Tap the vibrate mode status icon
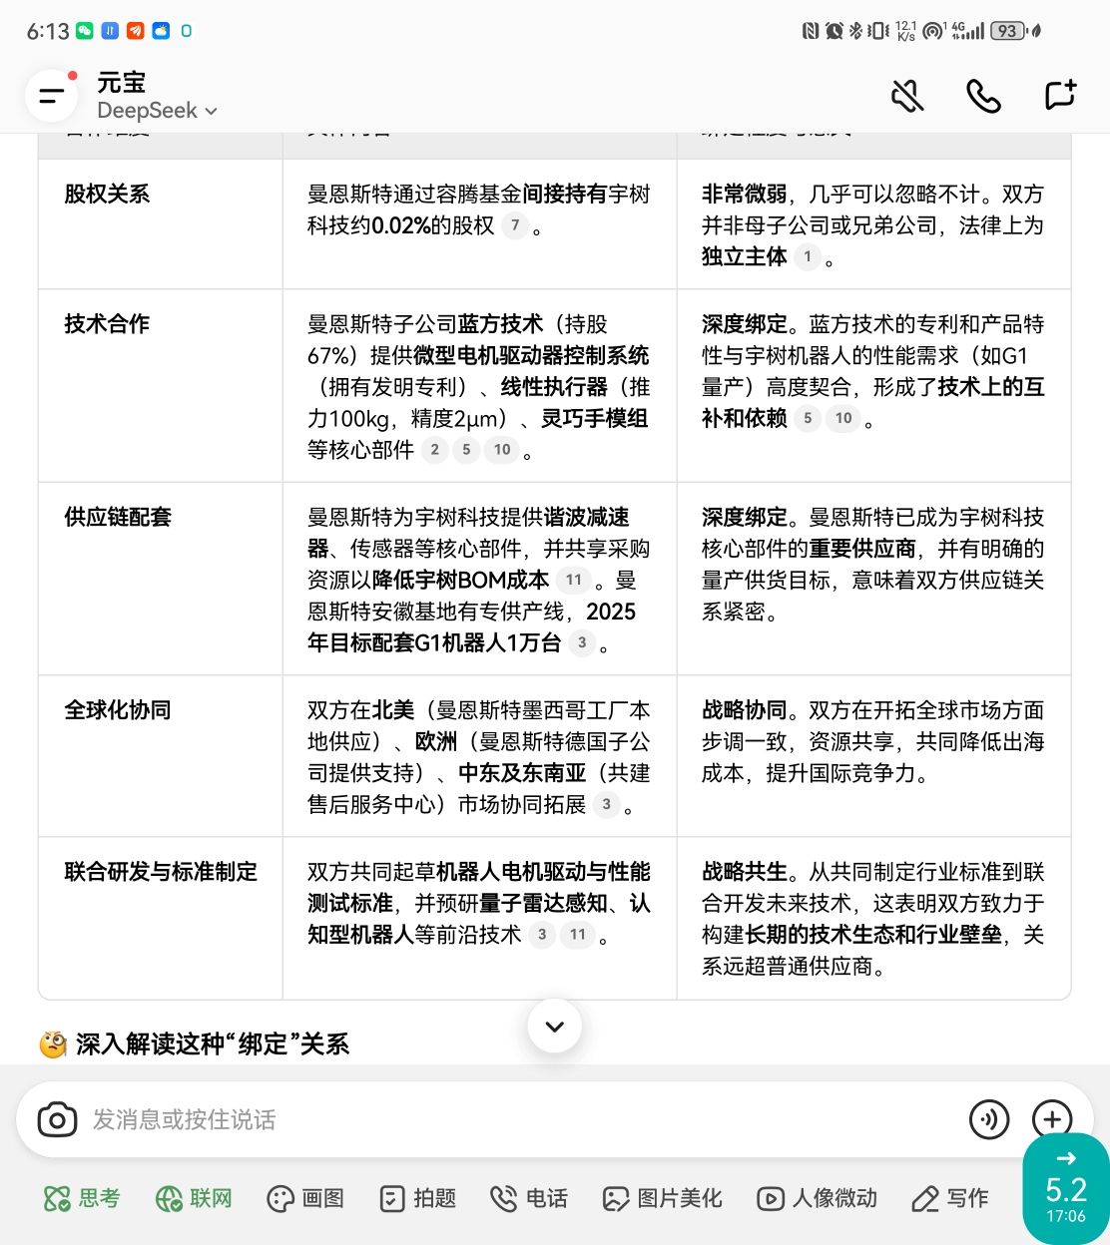Viewport: 1110px width, 1245px height. click(878, 31)
